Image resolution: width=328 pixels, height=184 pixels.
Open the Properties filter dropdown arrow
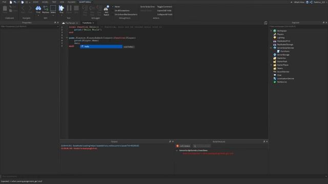58,27
